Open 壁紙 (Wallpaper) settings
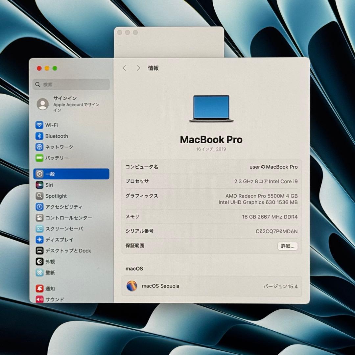355x355 pixels. tap(51, 272)
